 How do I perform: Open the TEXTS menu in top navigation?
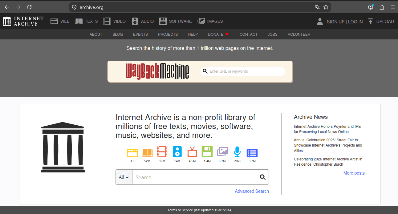click(x=86, y=21)
